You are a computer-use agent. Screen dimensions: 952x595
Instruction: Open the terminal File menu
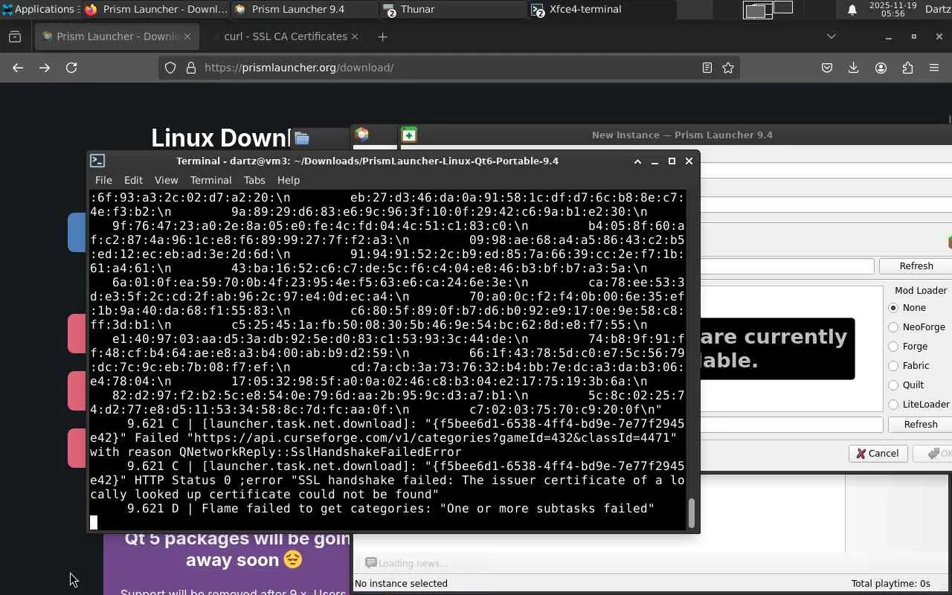point(103,180)
